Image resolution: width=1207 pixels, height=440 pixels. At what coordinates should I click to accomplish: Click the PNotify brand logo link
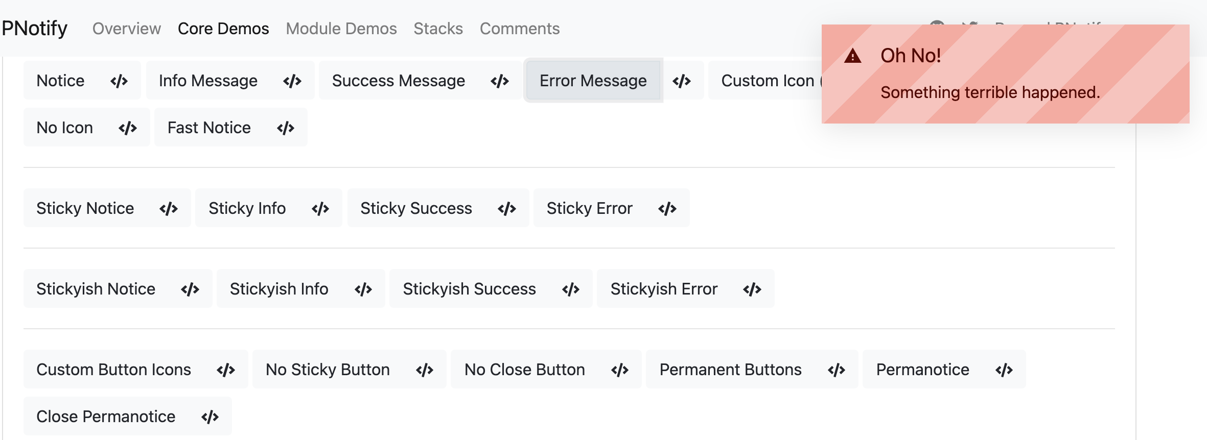tap(35, 28)
